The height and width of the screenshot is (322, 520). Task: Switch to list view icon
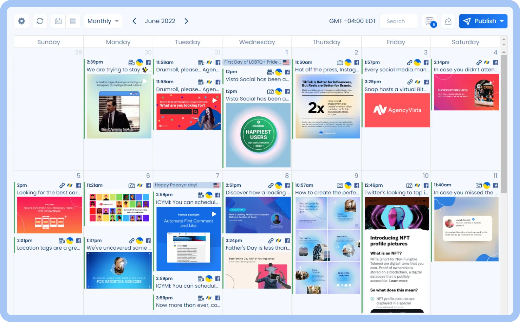click(73, 21)
